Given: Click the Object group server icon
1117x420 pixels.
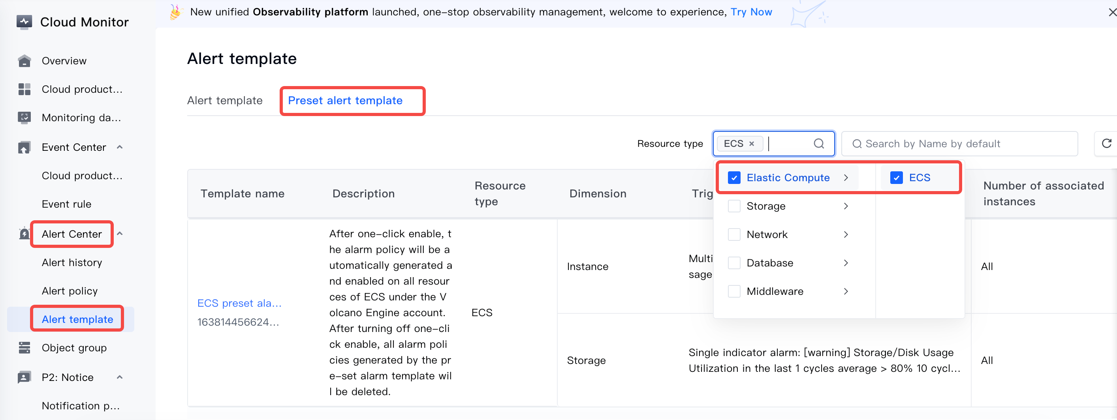Looking at the screenshot, I should pos(24,348).
